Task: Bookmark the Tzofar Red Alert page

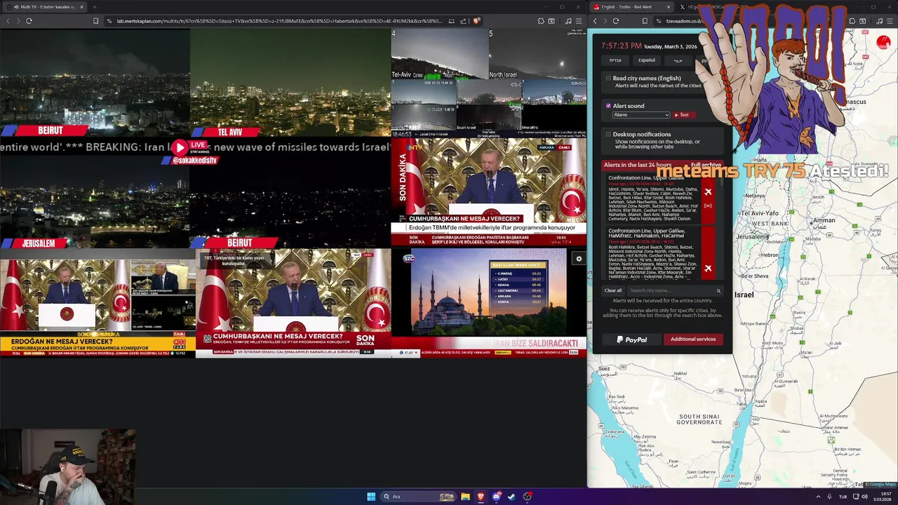Action: [x=645, y=21]
